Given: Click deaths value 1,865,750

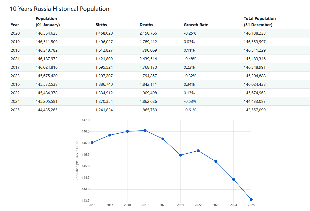Looking at the screenshot, I should pyautogui.click(x=148, y=110).
